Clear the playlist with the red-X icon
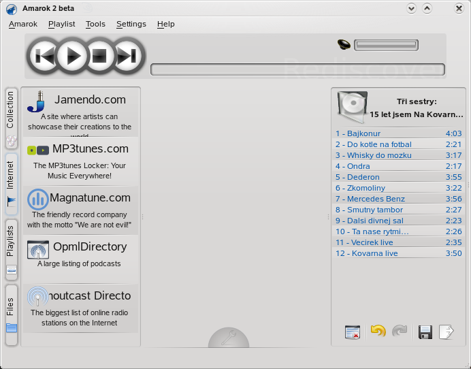Image resolution: width=471 pixels, height=369 pixels. click(352, 332)
